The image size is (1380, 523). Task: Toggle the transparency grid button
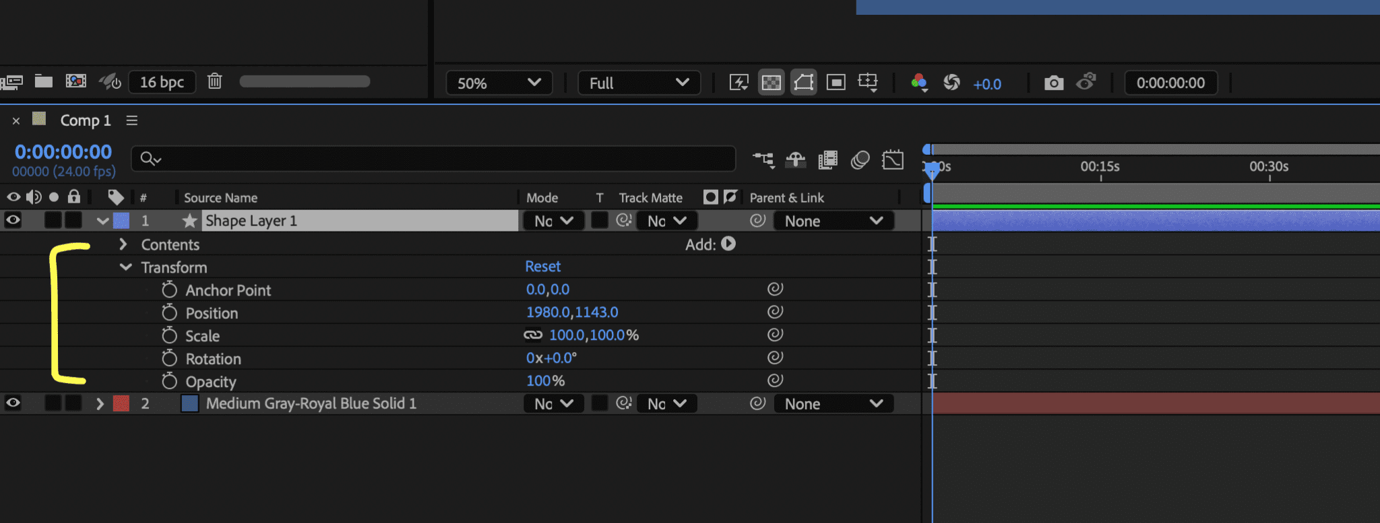771,83
